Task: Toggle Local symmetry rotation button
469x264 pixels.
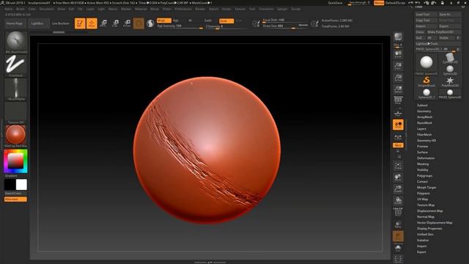Action: [x=398, y=125]
